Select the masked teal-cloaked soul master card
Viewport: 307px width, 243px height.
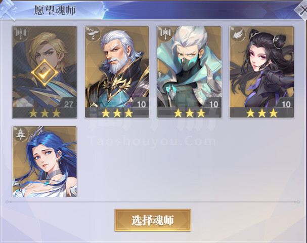point(189,72)
